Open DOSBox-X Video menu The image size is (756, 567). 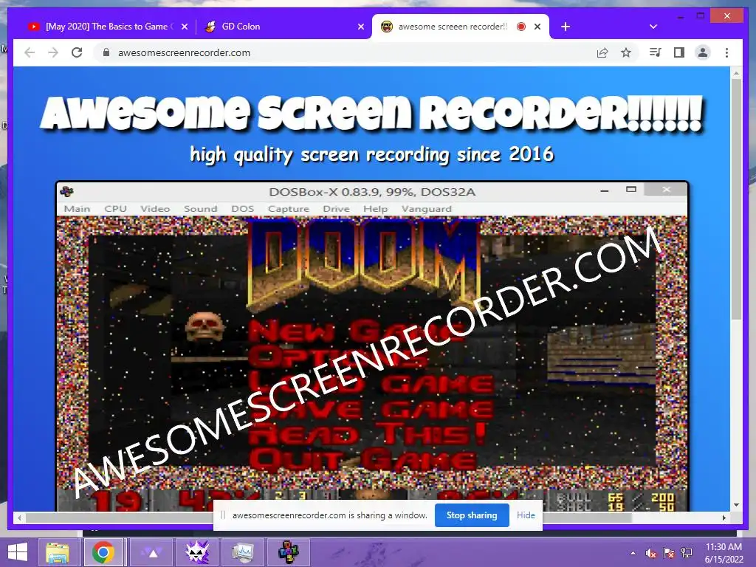155,209
